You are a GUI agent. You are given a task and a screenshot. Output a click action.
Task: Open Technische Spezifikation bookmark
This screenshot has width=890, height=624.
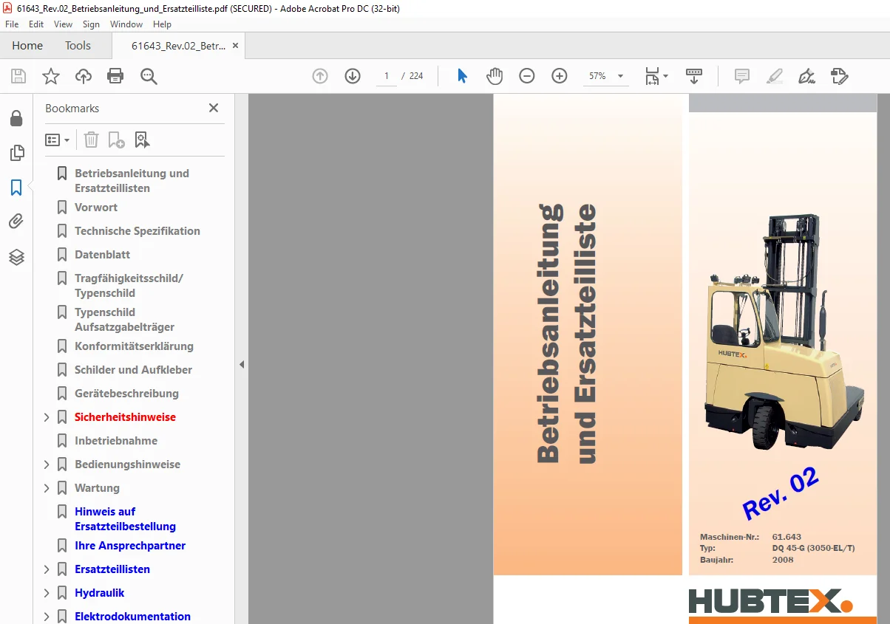coord(137,231)
